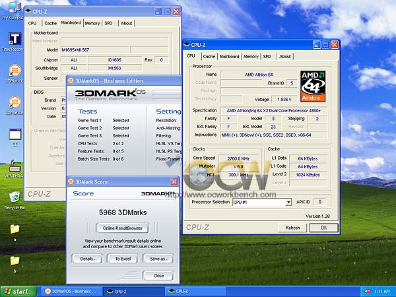The width and height of the screenshot is (396, 297).
Task: Switch to Mainboard tab in front CPU-Z
Action: (229, 56)
